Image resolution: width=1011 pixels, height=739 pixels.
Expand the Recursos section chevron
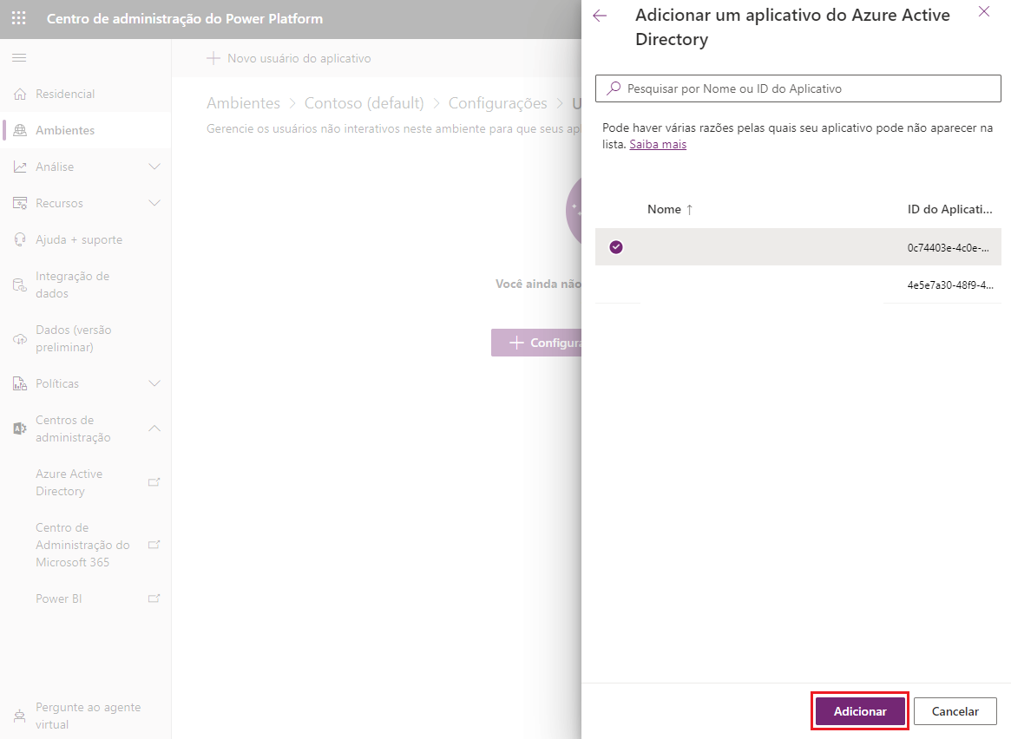pos(154,203)
